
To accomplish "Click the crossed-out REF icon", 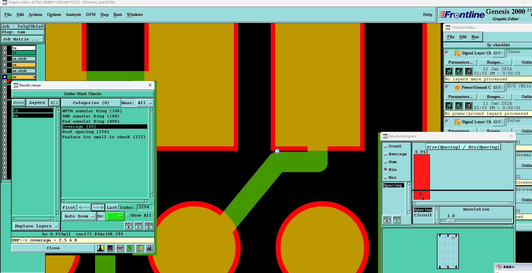I will click(x=120, y=248).
